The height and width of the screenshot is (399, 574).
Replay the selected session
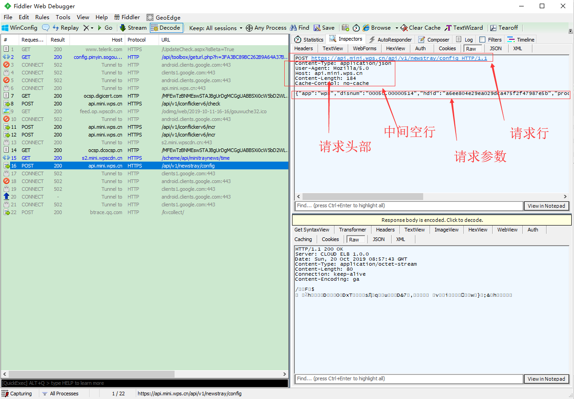pos(66,28)
